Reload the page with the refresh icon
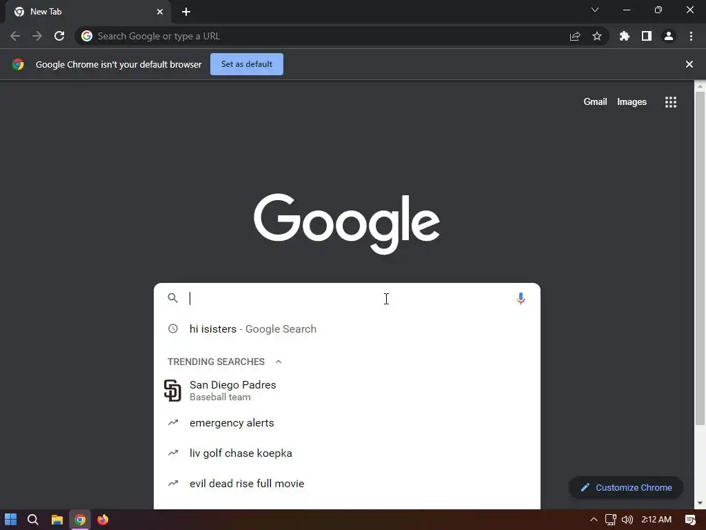 pyautogui.click(x=59, y=36)
